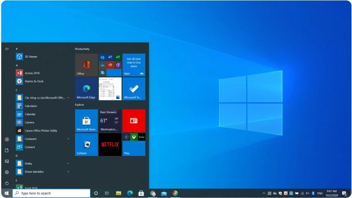The height and width of the screenshot is (198, 352).
Task: Expand the Các công cụ của Microsoft Office folder
Action: coord(43,98)
